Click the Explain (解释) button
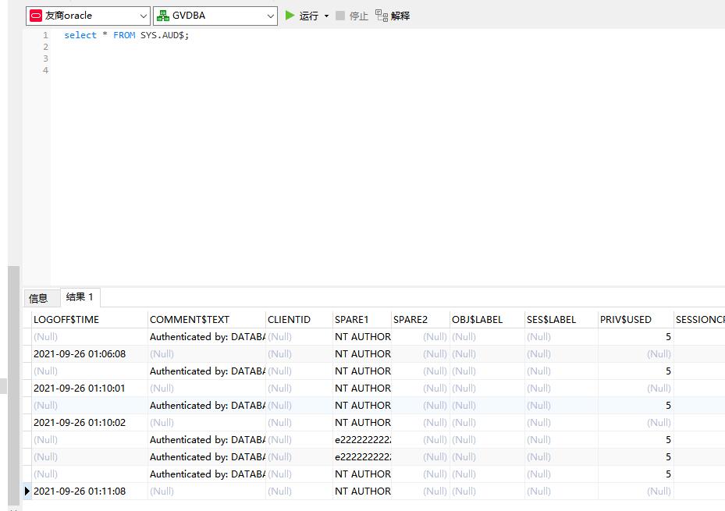This screenshot has height=511, width=725. pyautogui.click(x=393, y=16)
